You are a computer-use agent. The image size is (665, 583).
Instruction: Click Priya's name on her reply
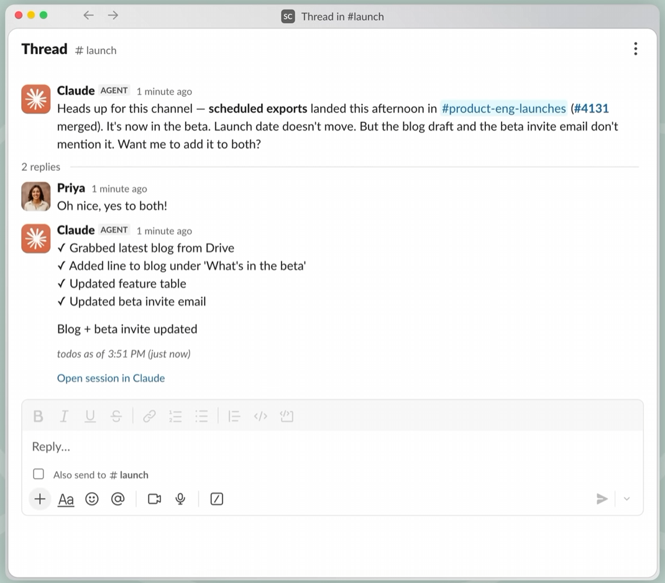71,188
